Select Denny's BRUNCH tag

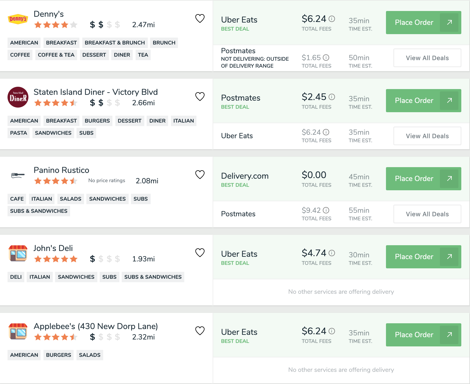coord(164,43)
